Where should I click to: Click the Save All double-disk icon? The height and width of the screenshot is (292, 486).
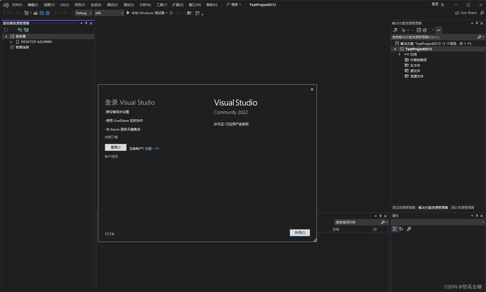48,13
